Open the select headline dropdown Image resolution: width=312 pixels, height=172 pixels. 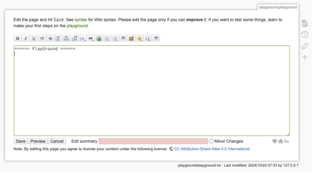coord(83,38)
